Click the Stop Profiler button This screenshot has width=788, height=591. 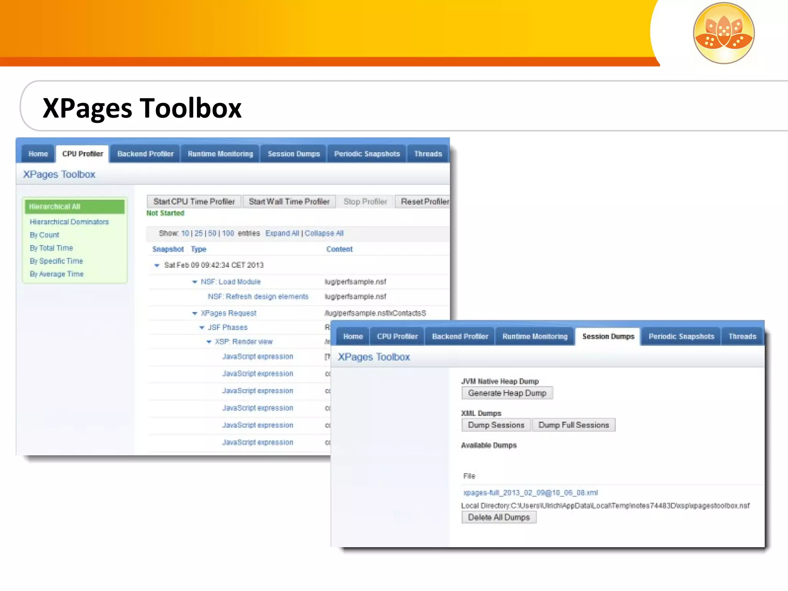coord(365,202)
